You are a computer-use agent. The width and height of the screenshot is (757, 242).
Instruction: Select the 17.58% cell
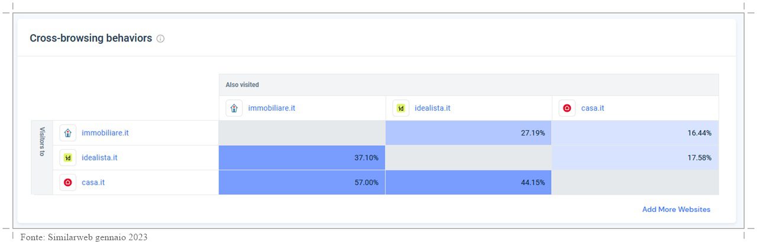tap(635, 158)
